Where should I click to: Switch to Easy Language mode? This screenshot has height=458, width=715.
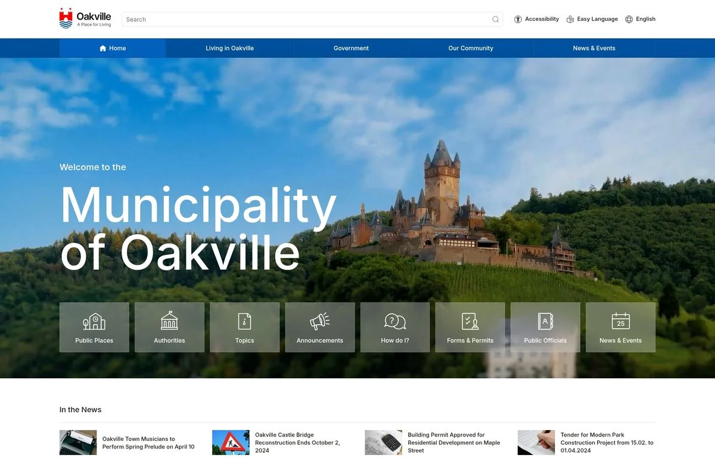tap(592, 19)
